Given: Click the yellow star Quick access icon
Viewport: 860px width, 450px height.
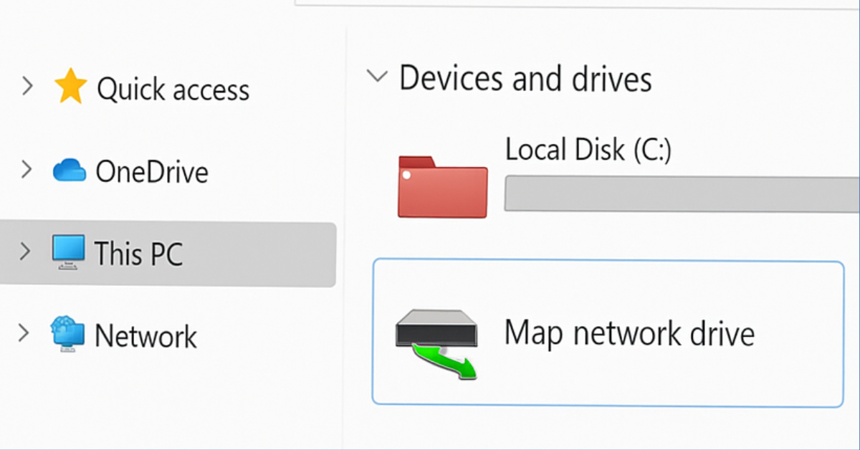Looking at the screenshot, I should [x=70, y=87].
